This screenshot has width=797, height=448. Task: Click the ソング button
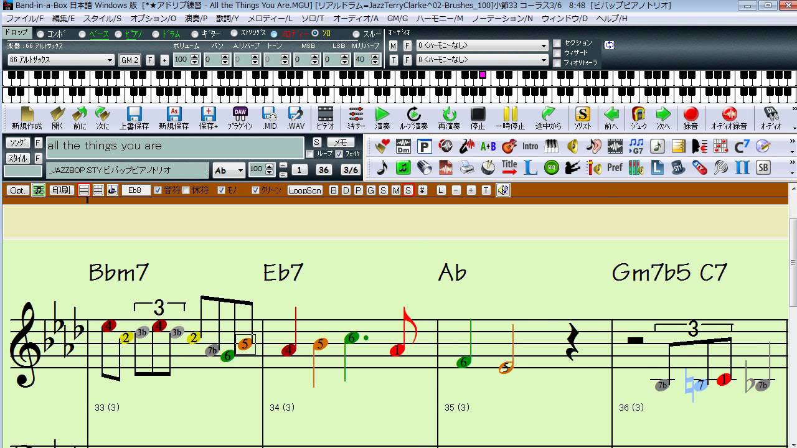(18, 143)
